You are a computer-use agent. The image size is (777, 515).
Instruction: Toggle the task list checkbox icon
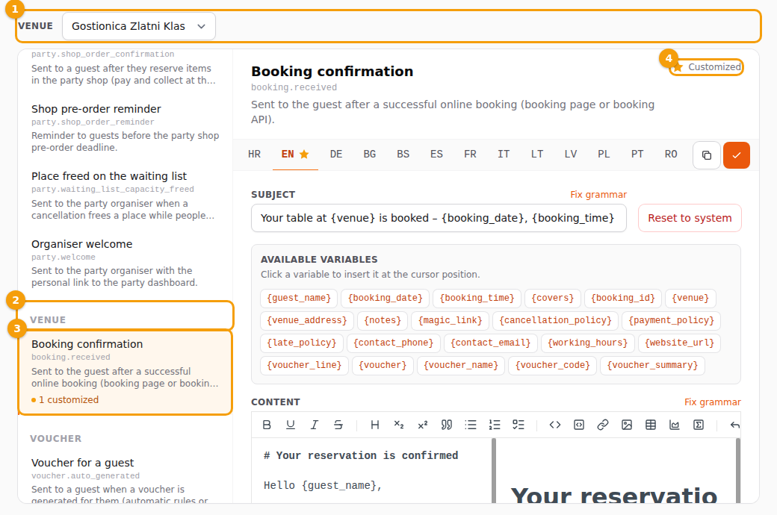click(518, 425)
